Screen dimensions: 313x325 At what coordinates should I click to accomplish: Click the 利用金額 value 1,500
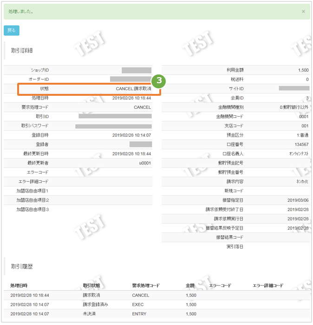pos(303,70)
